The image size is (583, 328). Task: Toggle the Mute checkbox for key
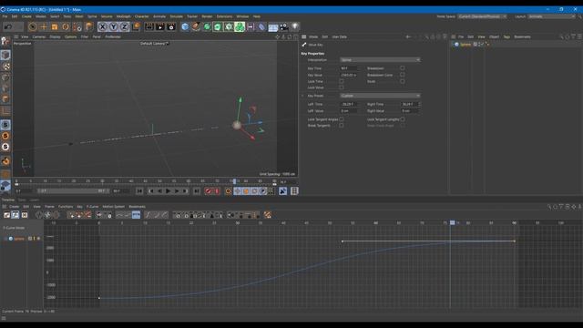[403, 81]
